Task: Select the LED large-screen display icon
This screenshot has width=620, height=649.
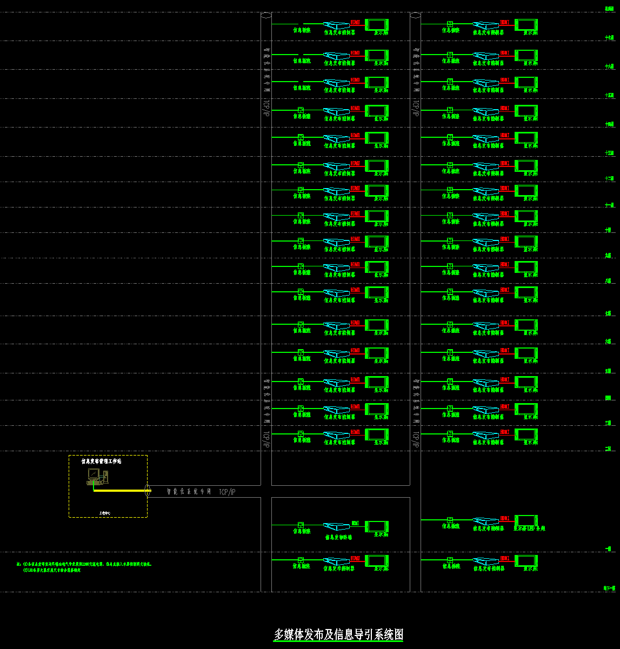Action: pyautogui.click(x=526, y=521)
